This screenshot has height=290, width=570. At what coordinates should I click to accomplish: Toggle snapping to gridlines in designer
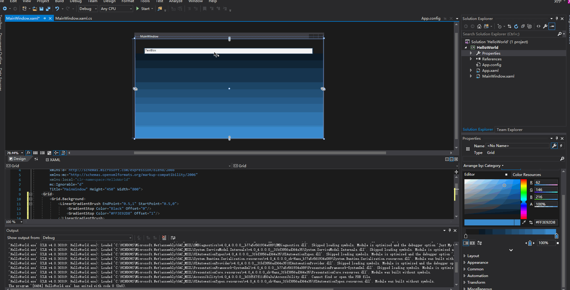tap(42, 153)
